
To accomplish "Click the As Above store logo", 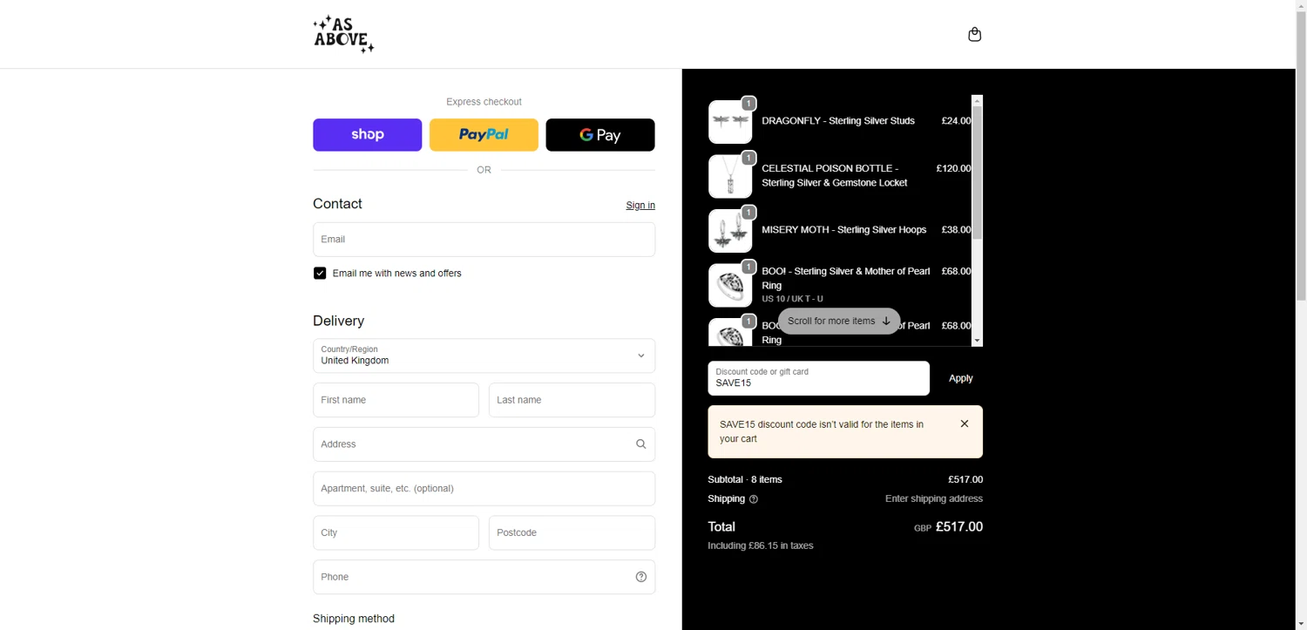I will tap(343, 34).
